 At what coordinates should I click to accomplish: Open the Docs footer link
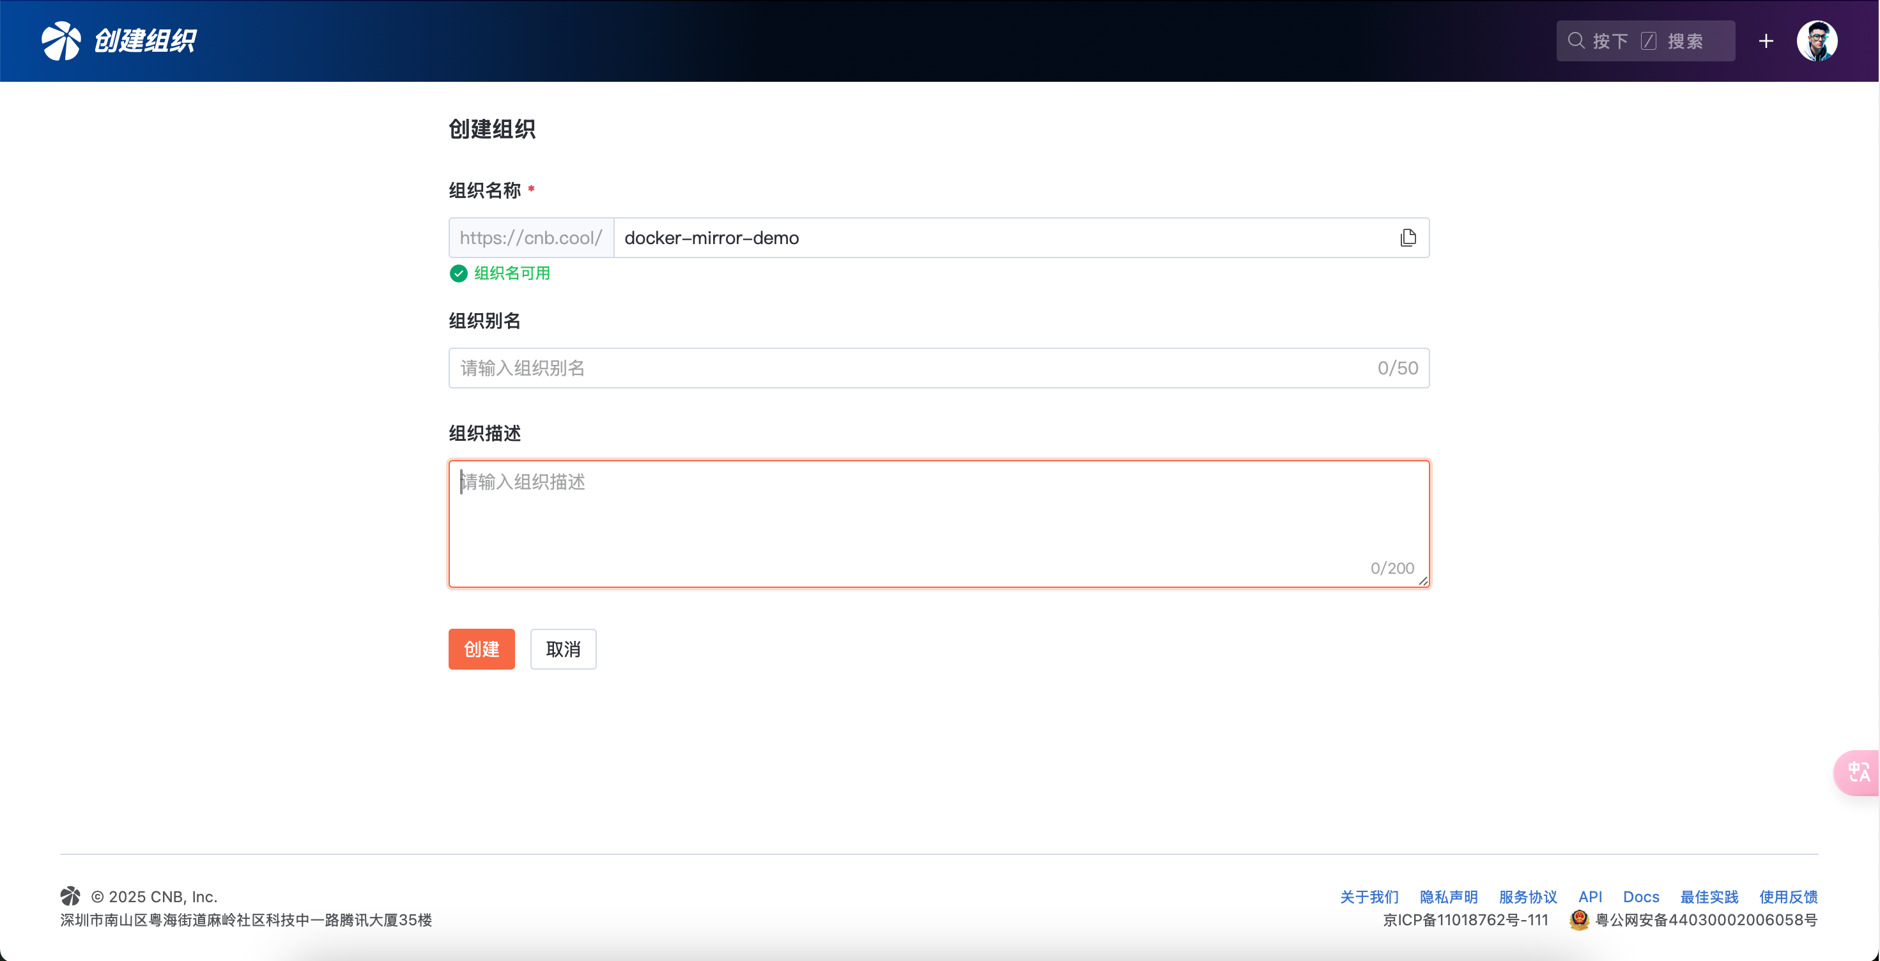coord(1640,897)
